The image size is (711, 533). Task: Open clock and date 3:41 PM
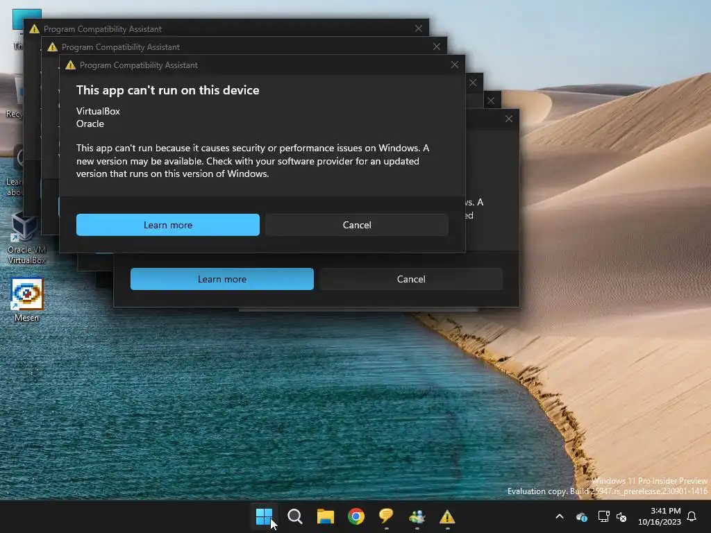click(x=660, y=516)
